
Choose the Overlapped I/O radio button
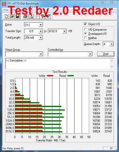[x=85, y=34]
